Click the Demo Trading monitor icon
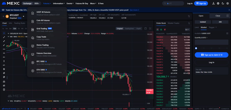Screen dimensions: 231x110 (33, 46)
